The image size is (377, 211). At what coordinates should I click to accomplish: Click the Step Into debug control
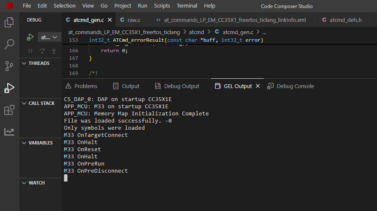coord(53,51)
